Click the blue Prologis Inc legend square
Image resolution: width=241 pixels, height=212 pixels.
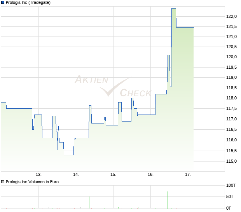(3, 2)
